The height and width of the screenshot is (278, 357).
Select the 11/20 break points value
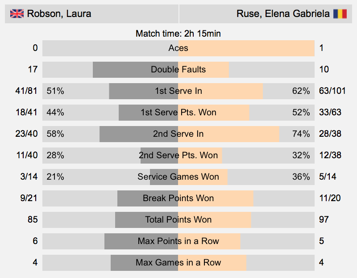pyautogui.click(x=330, y=198)
